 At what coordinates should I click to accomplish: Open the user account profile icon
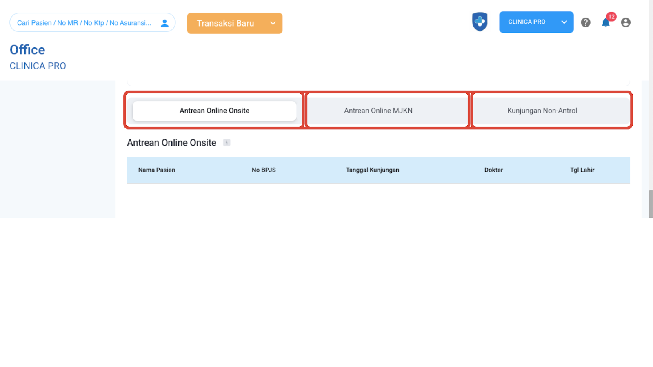(626, 22)
